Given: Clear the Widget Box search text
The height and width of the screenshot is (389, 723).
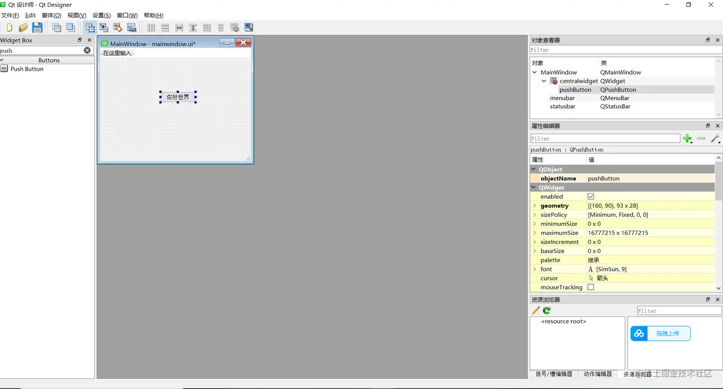Looking at the screenshot, I should (x=87, y=50).
